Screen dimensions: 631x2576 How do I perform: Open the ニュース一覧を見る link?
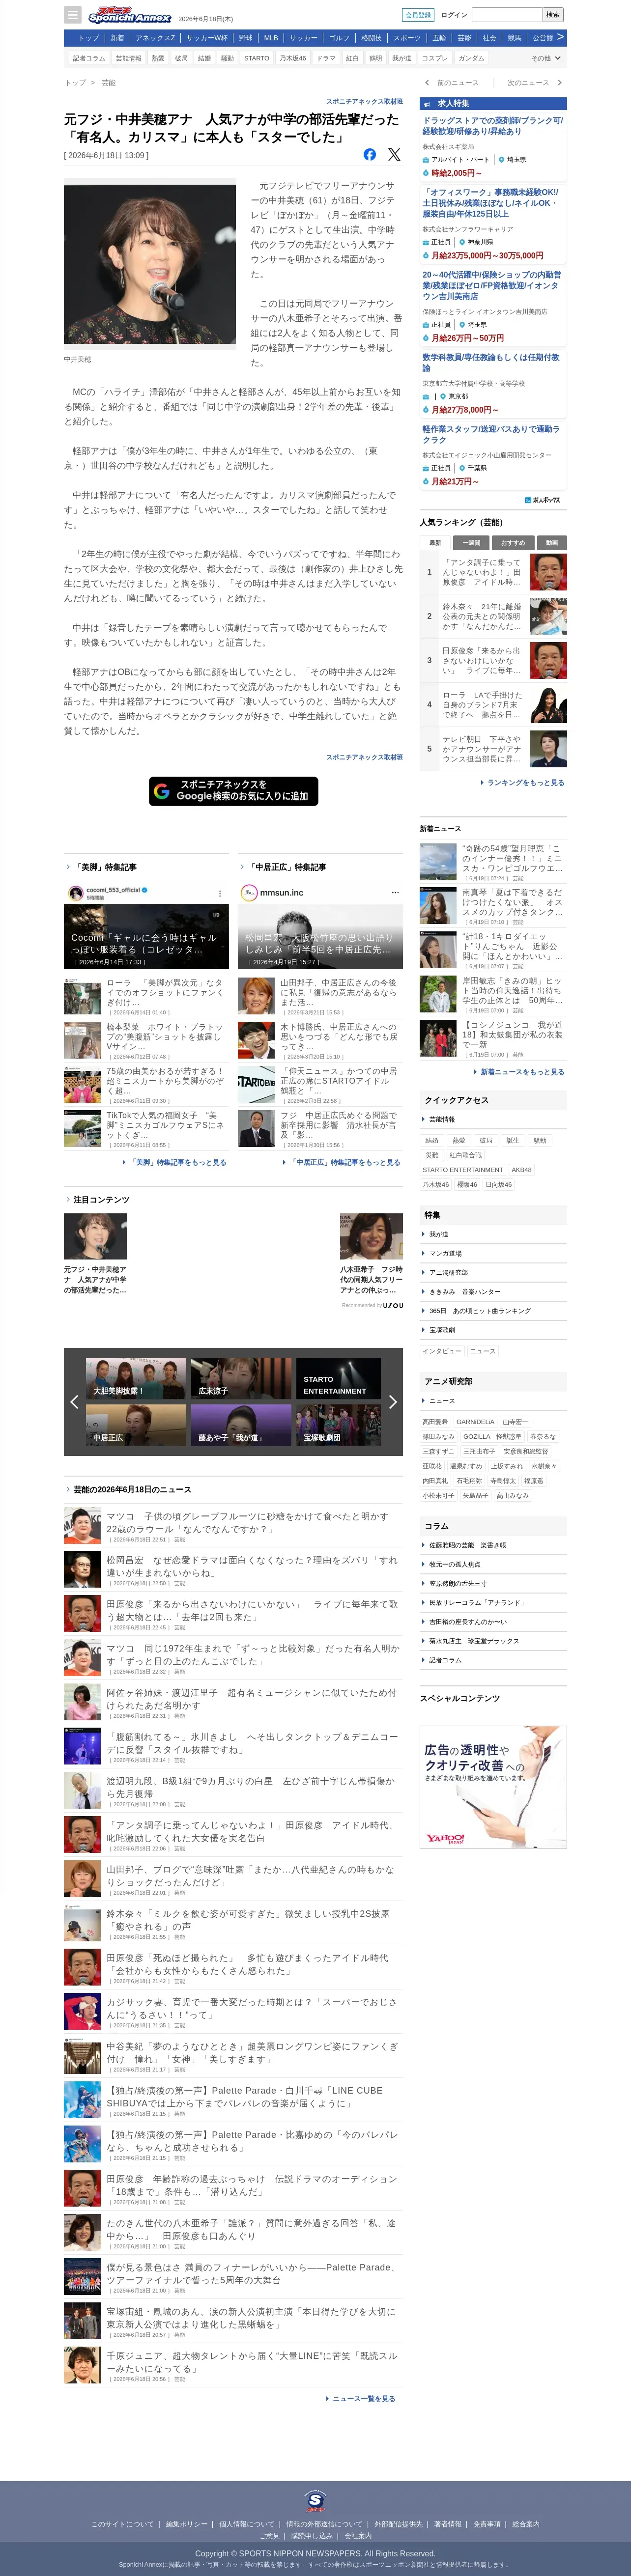[361, 2399]
